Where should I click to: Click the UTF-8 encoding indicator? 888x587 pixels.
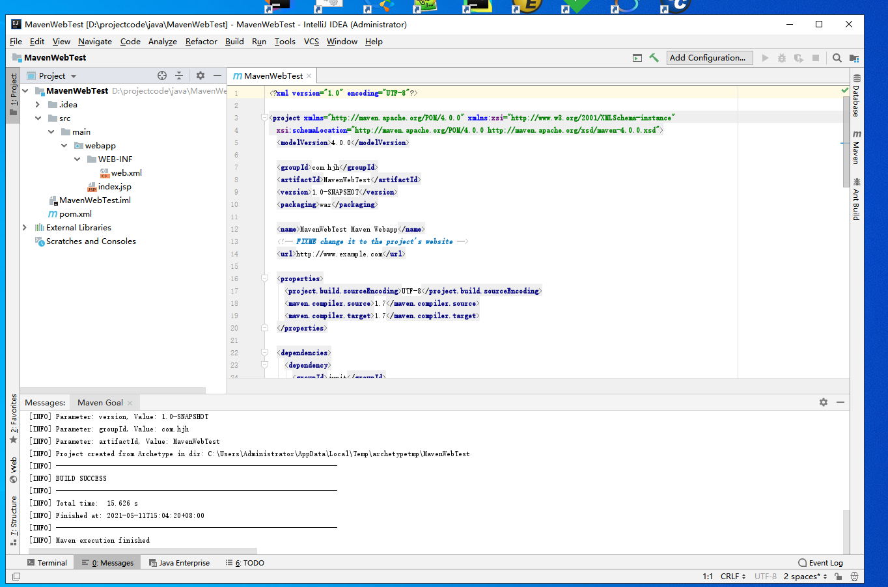[x=766, y=577]
